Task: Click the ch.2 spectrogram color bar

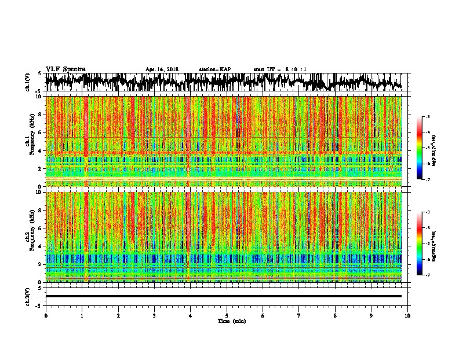Action: (420, 244)
